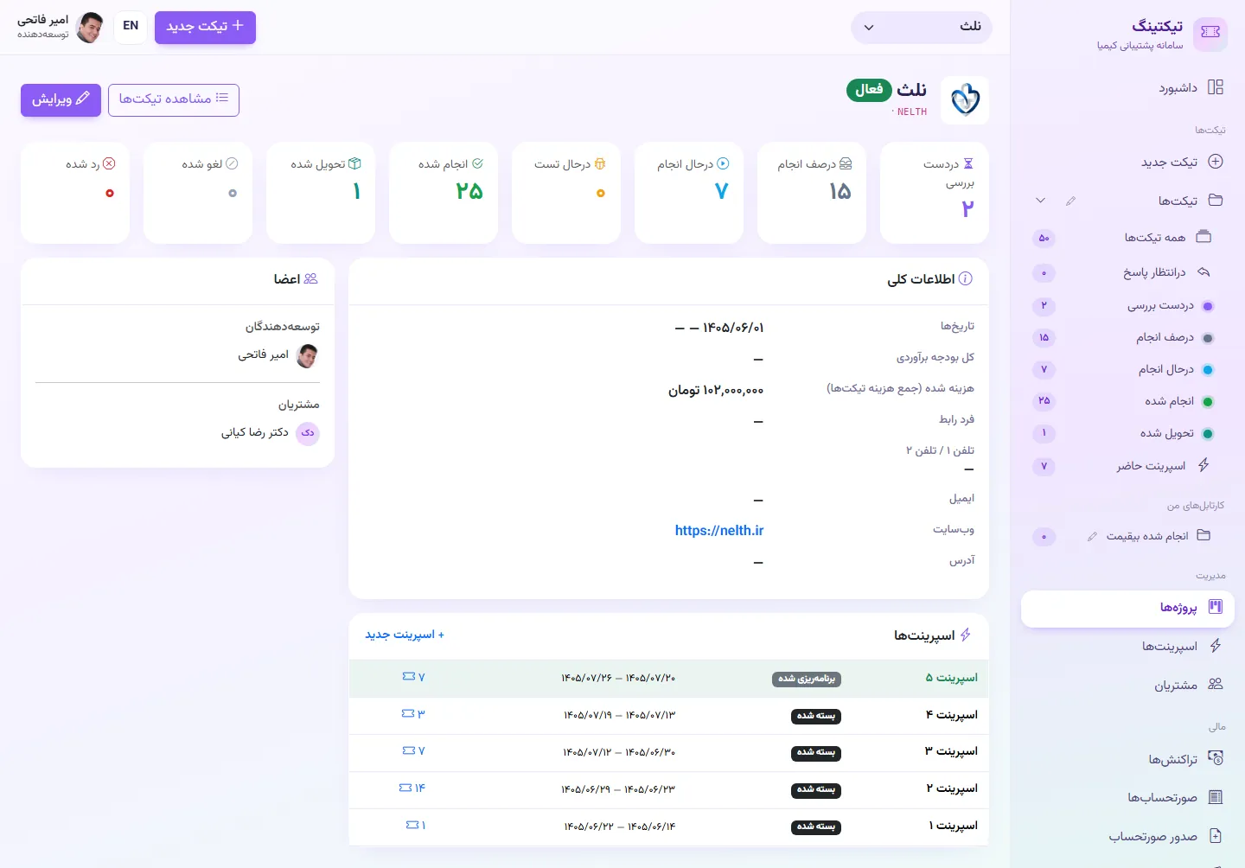Viewport: 1245px width, 868px height.
Task: Click the plus-circle icon beside تیکت جدید in sidebar
Action: (1216, 162)
